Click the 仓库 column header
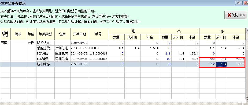Screen dimensions: 248x105 coord(62,34)
